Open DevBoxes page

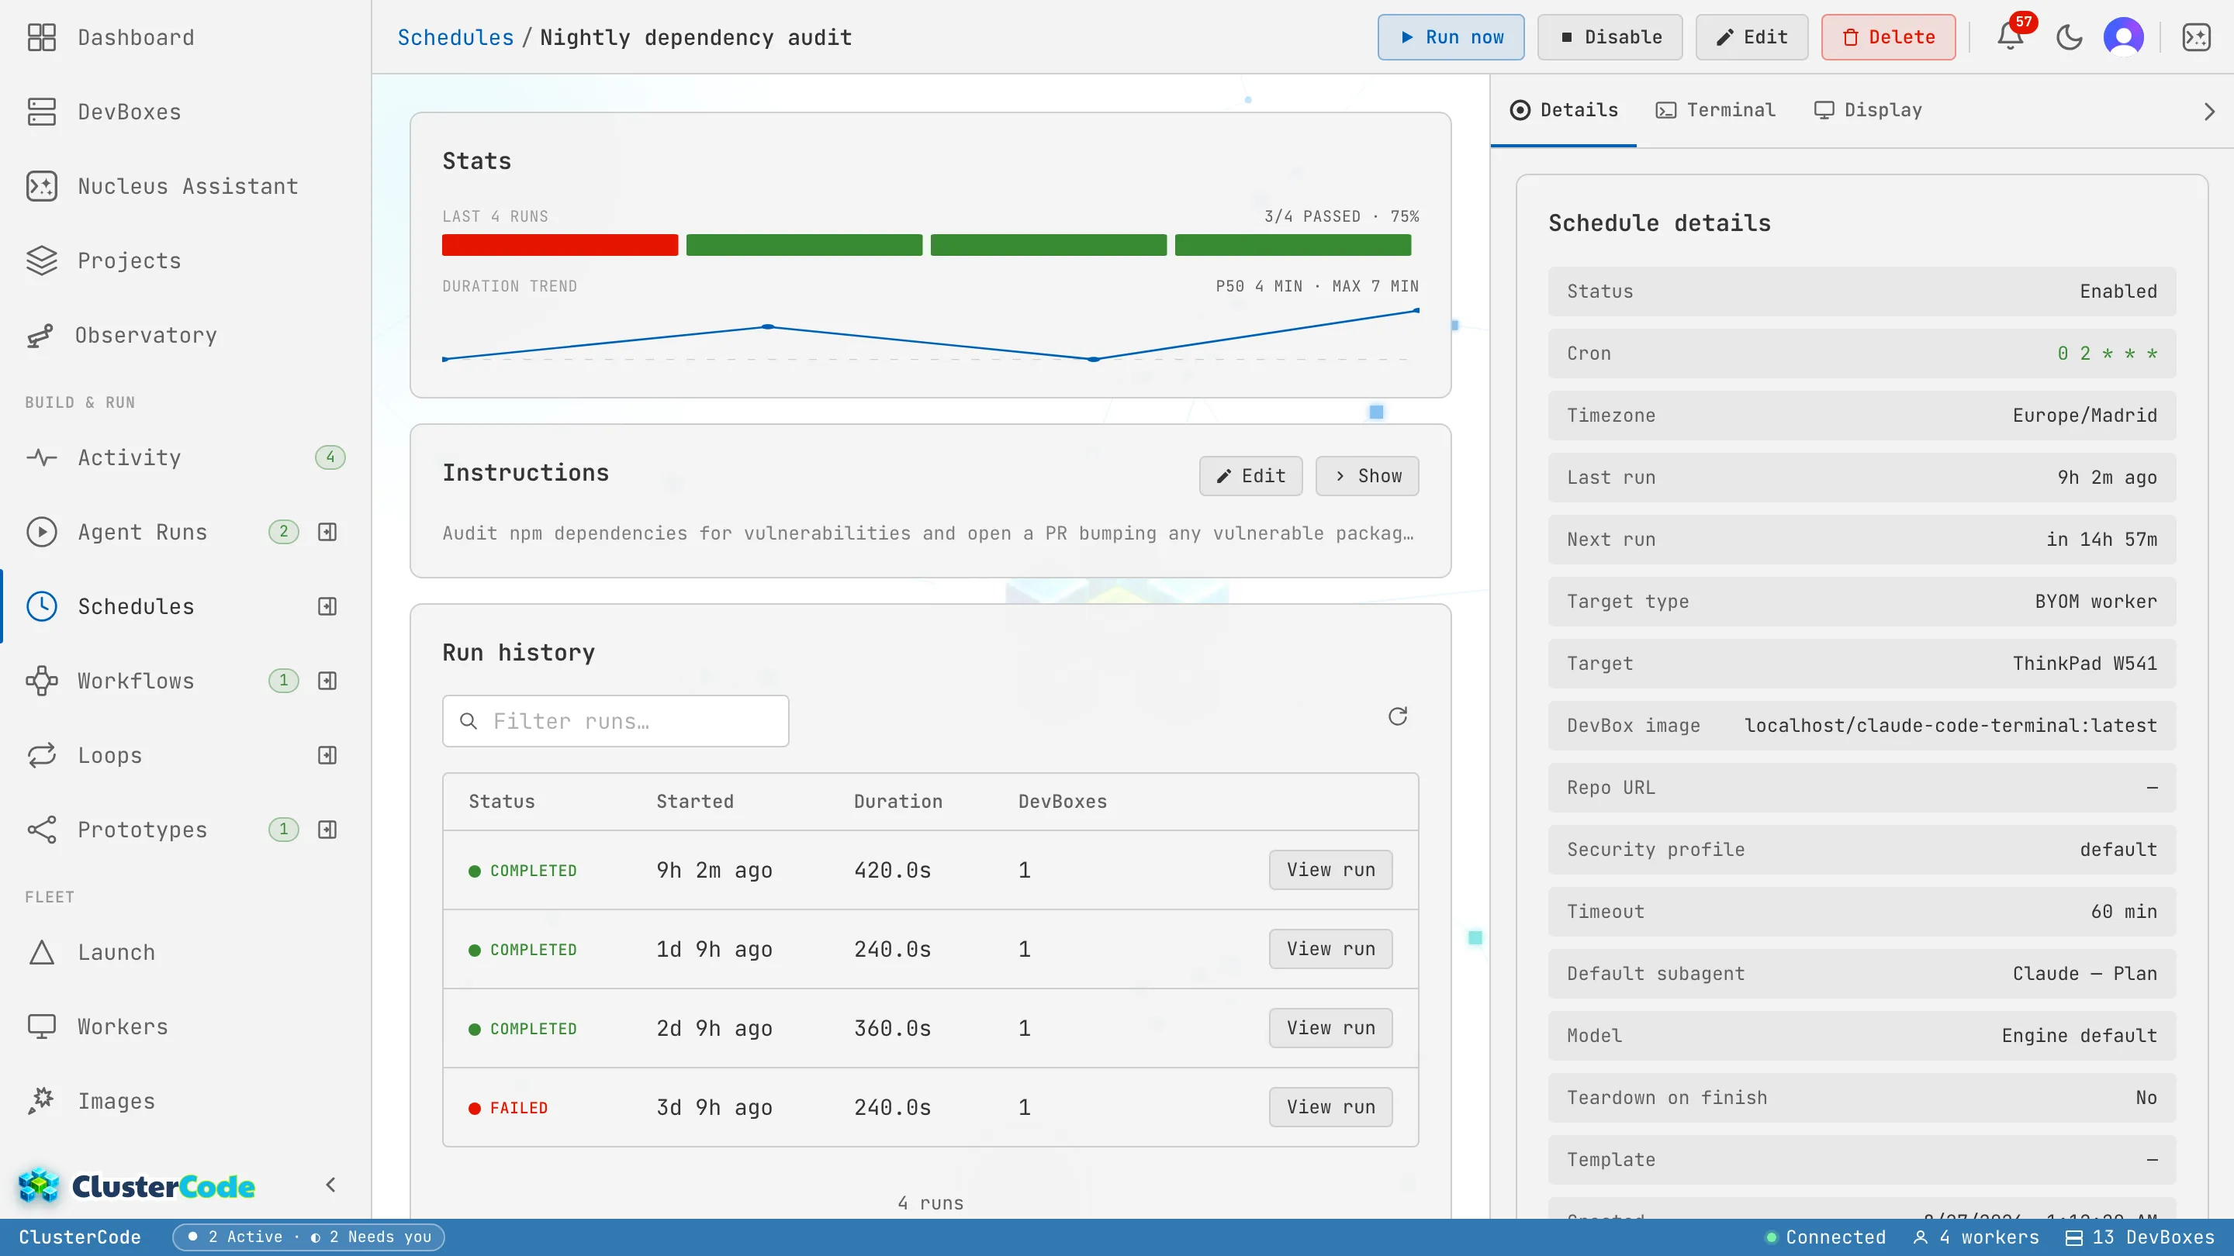click(185, 112)
